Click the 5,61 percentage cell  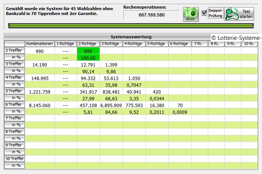click(88, 112)
